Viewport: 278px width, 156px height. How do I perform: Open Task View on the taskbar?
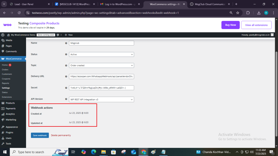[73, 152]
